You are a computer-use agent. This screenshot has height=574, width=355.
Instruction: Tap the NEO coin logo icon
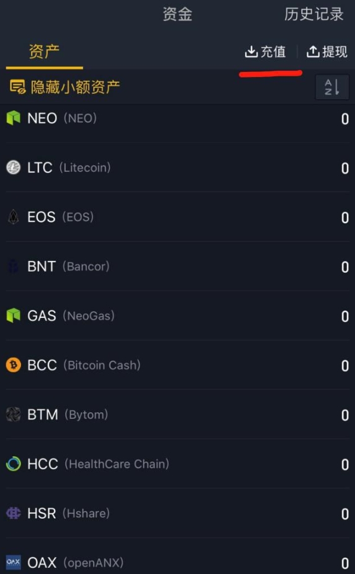[x=13, y=118]
